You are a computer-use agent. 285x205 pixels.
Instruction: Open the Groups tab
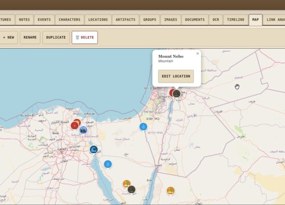(x=150, y=20)
